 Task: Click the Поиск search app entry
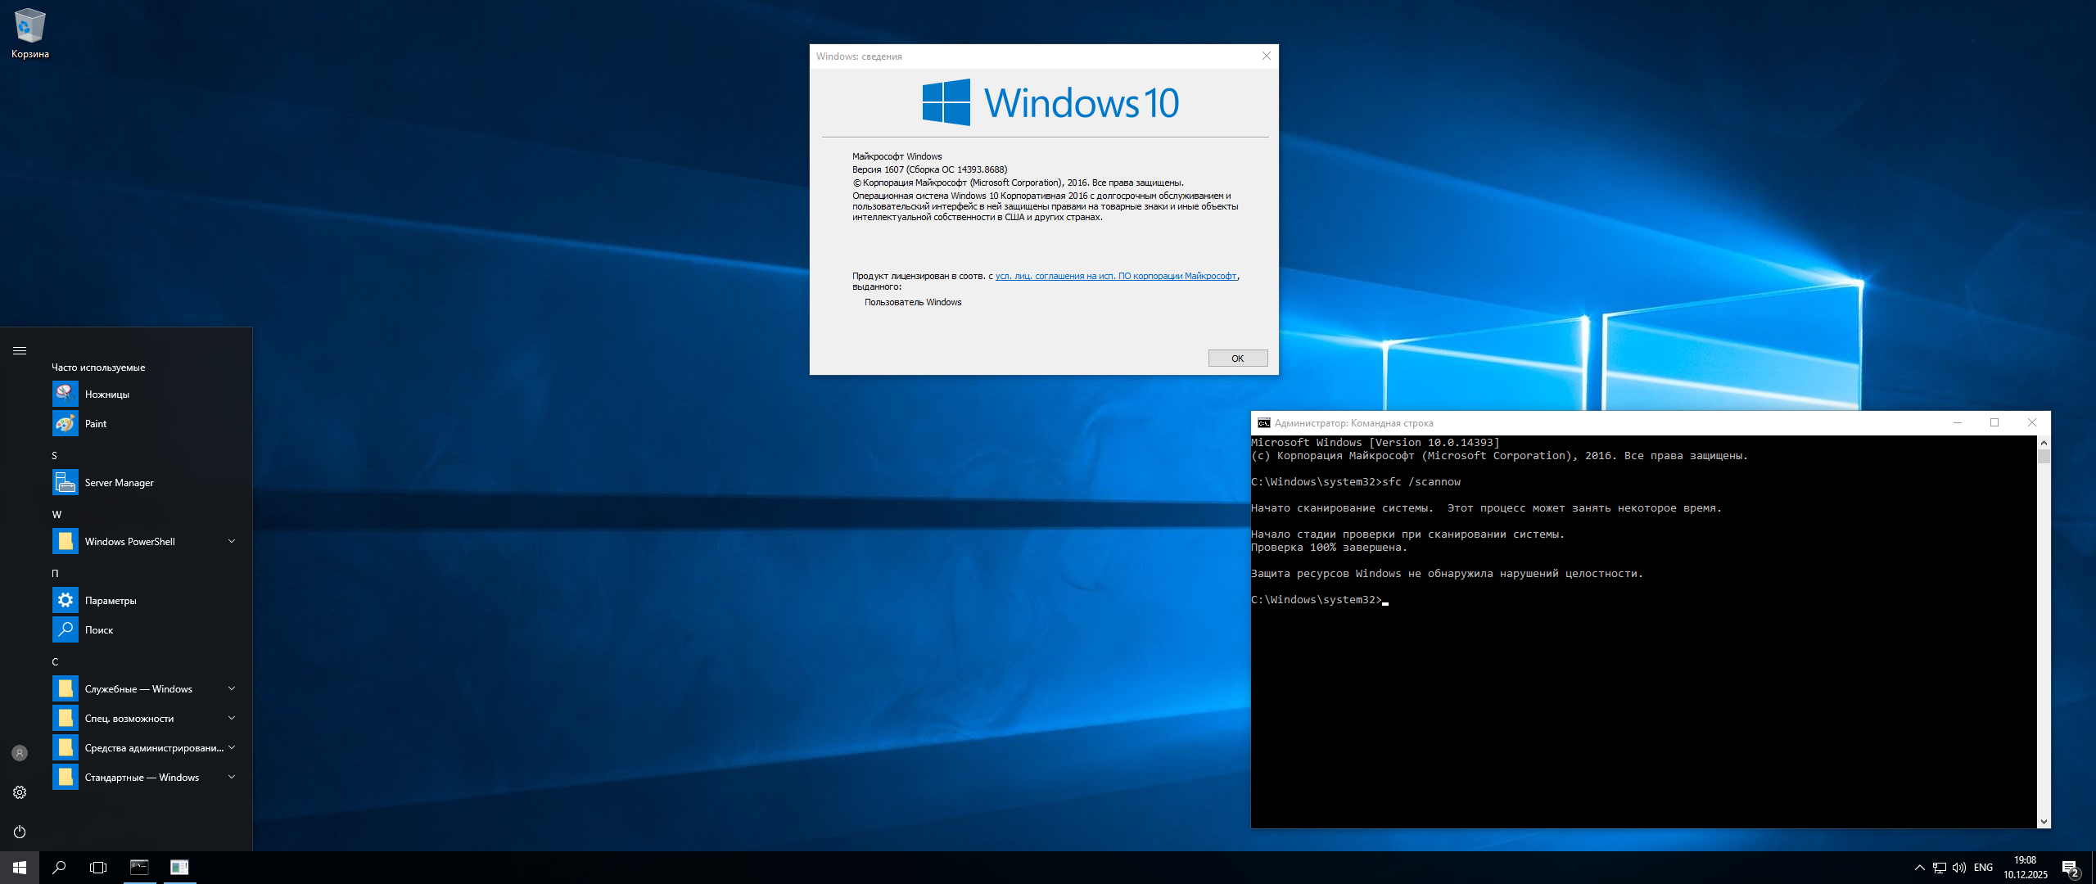99,630
